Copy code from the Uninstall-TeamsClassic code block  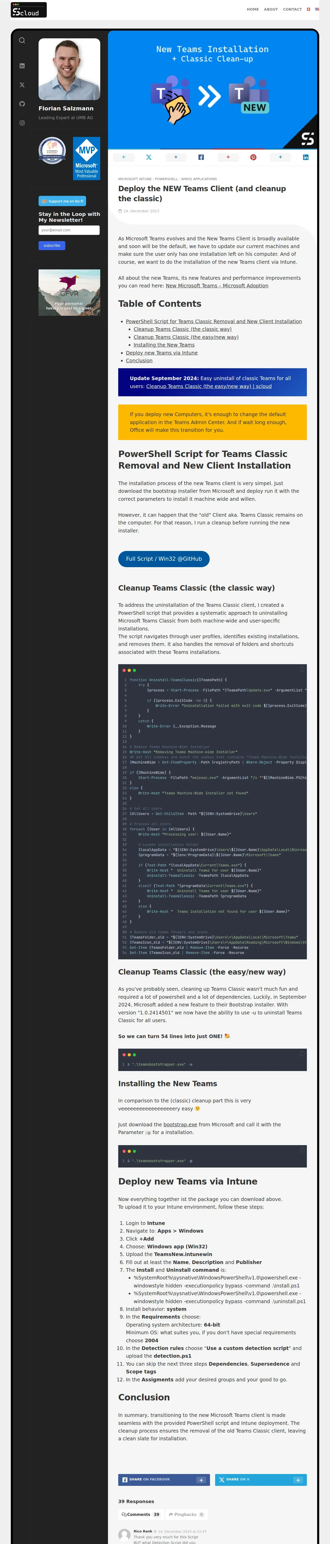tap(302, 669)
